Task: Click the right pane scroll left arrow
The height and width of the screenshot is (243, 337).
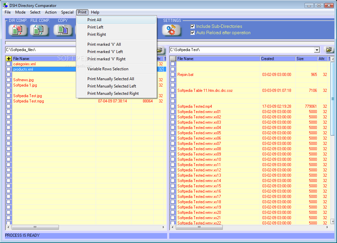Action: (x=172, y=227)
